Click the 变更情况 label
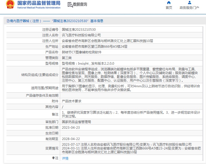This screenshot has width=206, height=164. [x=52, y=148]
